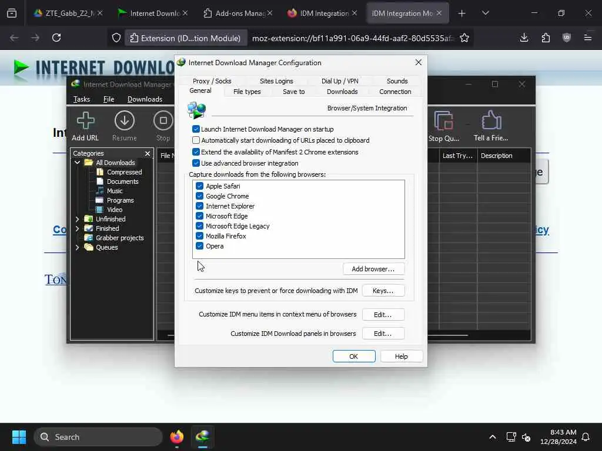Switch to the Proxy / Socks tab
602x451 pixels.
click(212, 81)
